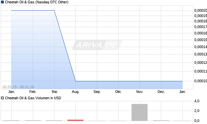Click the 0,00012 price axis value
Image resolution: width=207 pixels, height=124 pixels.
(201, 63)
